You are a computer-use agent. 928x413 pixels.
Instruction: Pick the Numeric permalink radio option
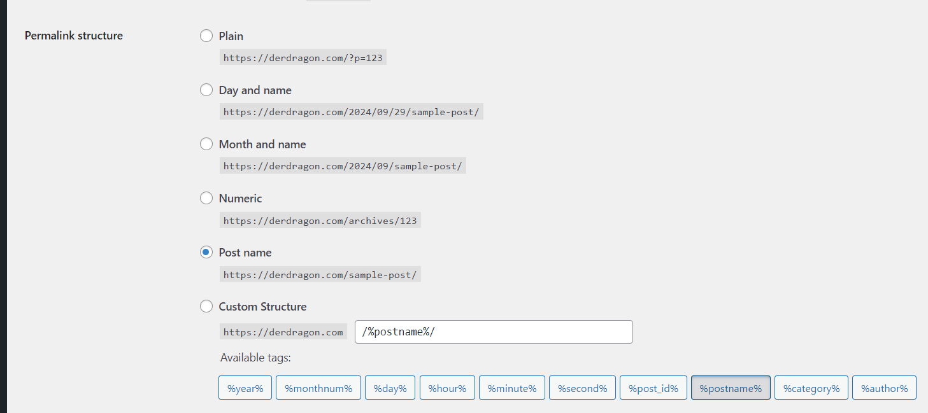tap(206, 199)
